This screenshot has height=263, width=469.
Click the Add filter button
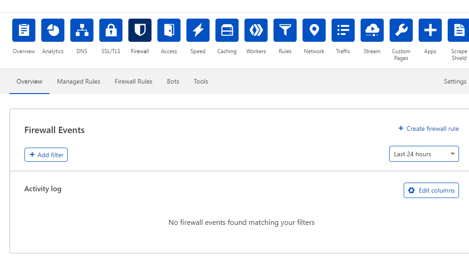pyautogui.click(x=46, y=155)
